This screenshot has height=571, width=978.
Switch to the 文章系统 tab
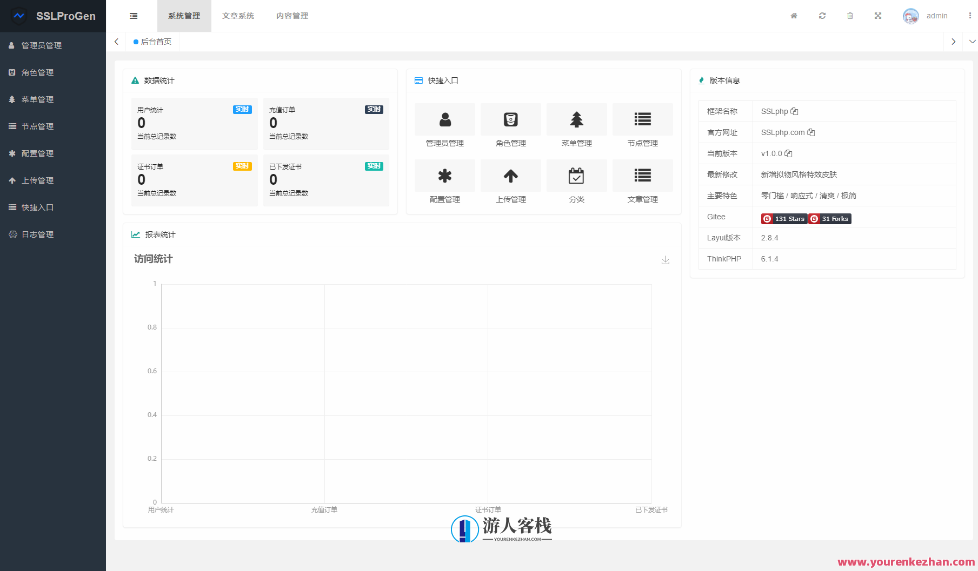(238, 16)
